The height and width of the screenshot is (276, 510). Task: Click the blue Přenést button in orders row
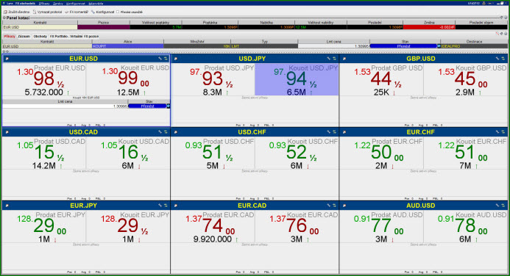tap(403, 46)
